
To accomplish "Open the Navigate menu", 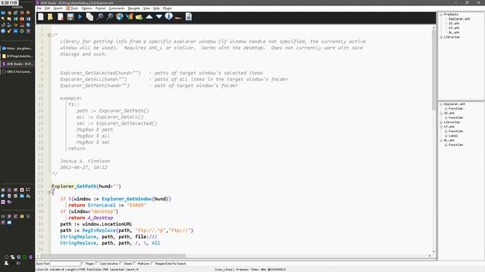I will coord(134,8).
